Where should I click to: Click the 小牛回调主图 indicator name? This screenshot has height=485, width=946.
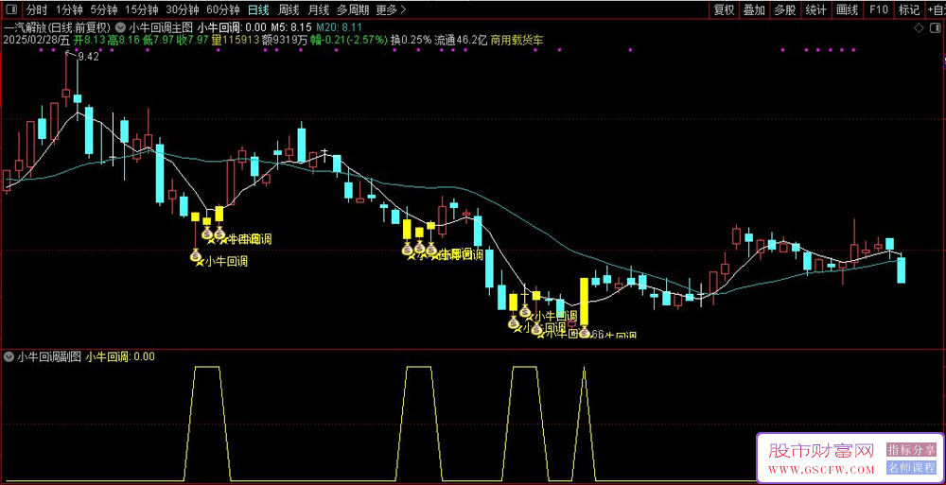coord(161,27)
